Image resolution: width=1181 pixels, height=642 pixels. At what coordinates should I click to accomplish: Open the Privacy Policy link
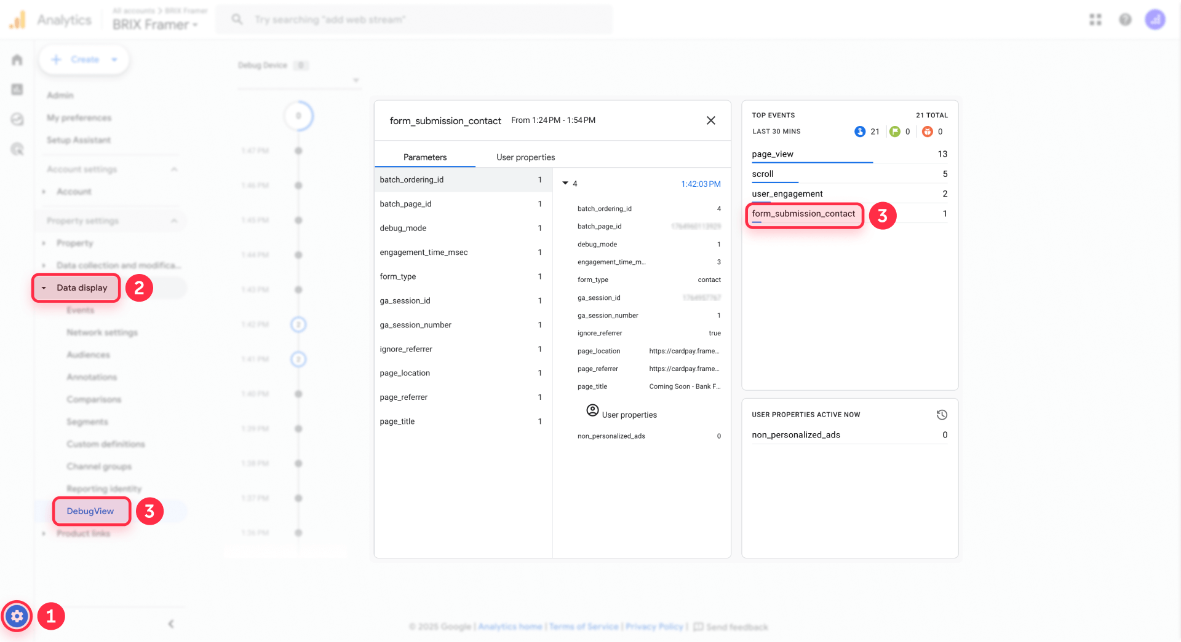[654, 627]
